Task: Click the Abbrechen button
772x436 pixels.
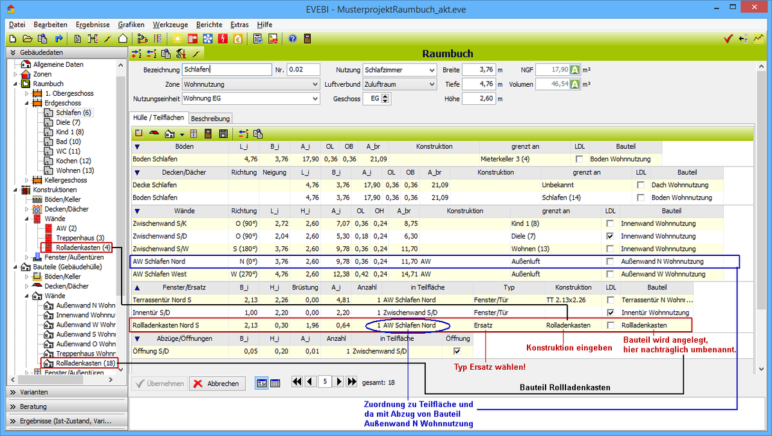Action: click(217, 383)
